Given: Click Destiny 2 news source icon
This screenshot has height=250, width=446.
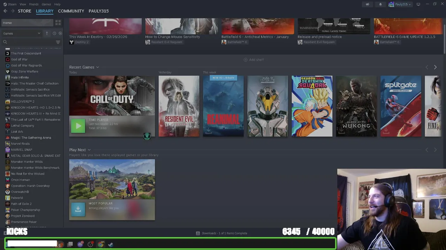Looking at the screenshot, I should click(71, 42).
